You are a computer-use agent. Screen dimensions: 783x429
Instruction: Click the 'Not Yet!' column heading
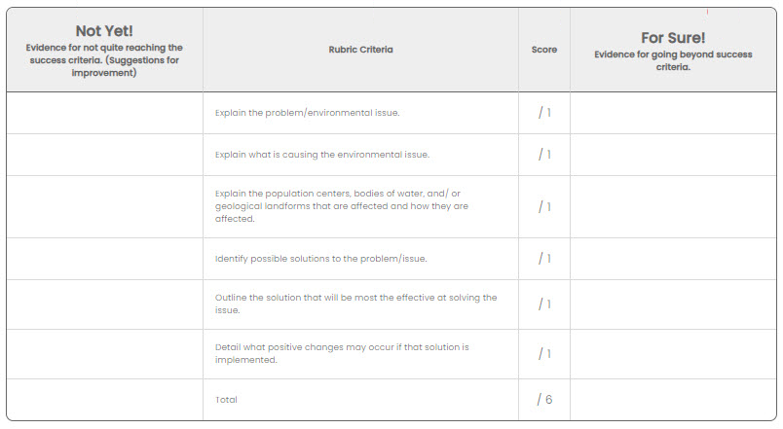click(x=104, y=31)
